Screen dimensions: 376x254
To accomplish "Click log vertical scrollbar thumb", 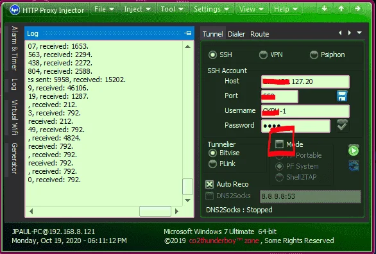I will 188,187.
